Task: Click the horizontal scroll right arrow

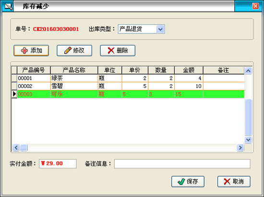Action: pyautogui.click(x=240, y=148)
